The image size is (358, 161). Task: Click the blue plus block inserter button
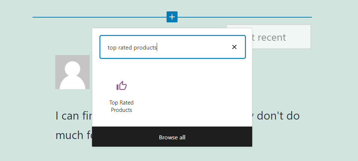point(172,17)
